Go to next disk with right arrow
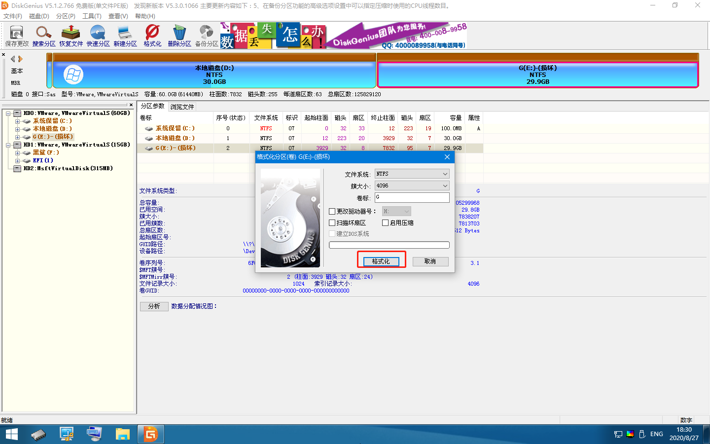Viewport: 710px width, 444px height. click(20, 59)
